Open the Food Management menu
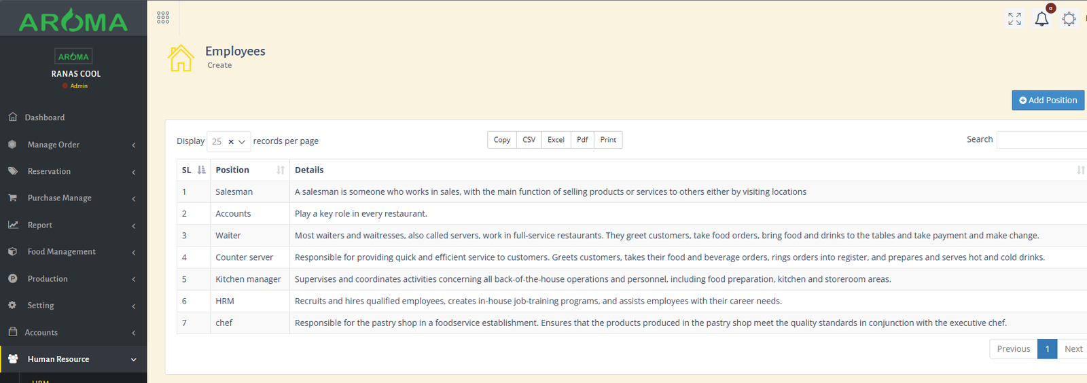1087x383 pixels. 73,252
